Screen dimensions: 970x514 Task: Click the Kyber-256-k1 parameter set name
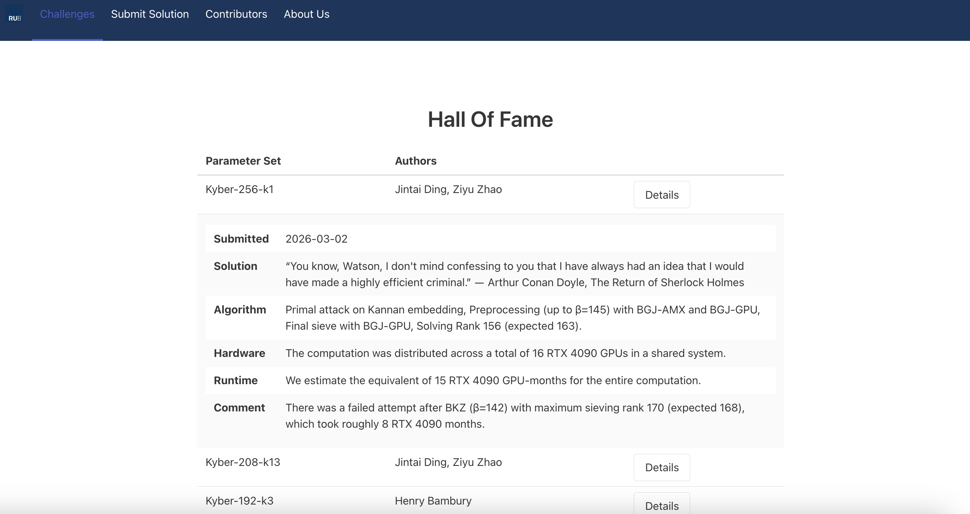coord(239,189)
